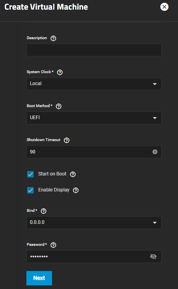The image size is (178, 289).
Task: Toggle password visibility eye icon
Action: point(153,256)
